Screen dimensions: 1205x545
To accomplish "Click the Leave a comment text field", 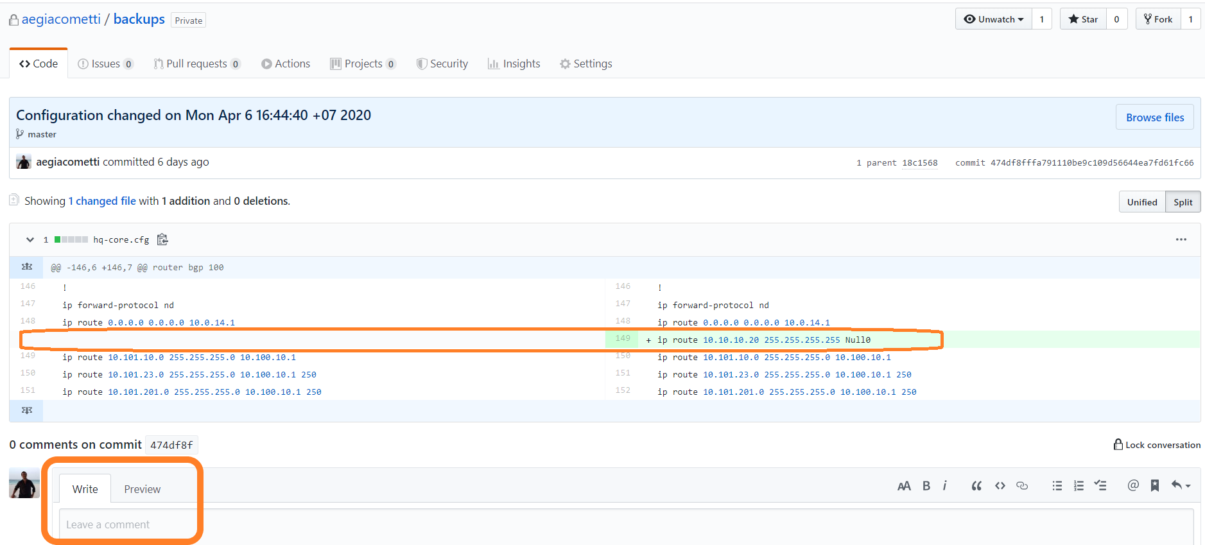I will pyautogui.click(x=626, y=526).
